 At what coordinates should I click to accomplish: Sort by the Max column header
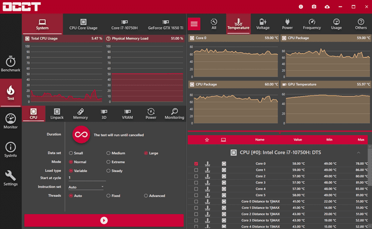click(x=361, y=140)
